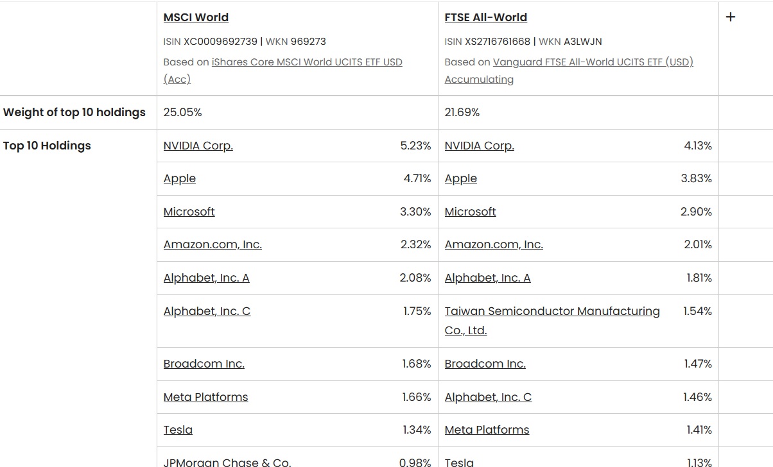Open NVIDIA Corp. in MSCI World column
The height and width of the screenshot is (467, 773).
tap(198, 146)
